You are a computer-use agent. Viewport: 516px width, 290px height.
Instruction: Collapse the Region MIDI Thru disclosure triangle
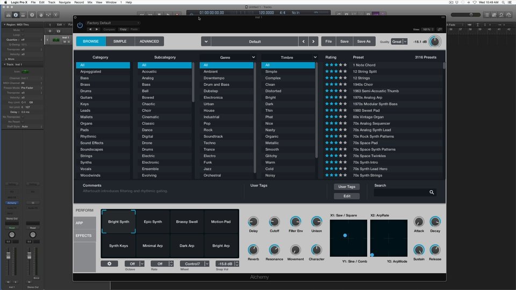pyautogui.click(x=4, y=25)
